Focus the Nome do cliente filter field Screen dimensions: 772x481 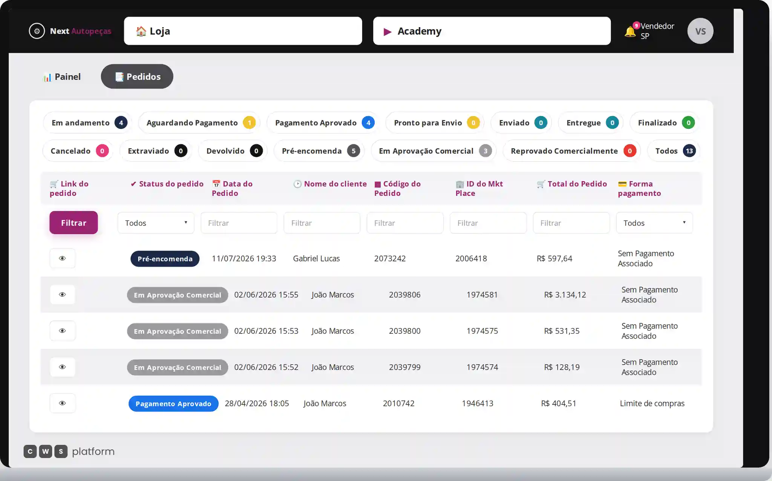tap(322, 223)
